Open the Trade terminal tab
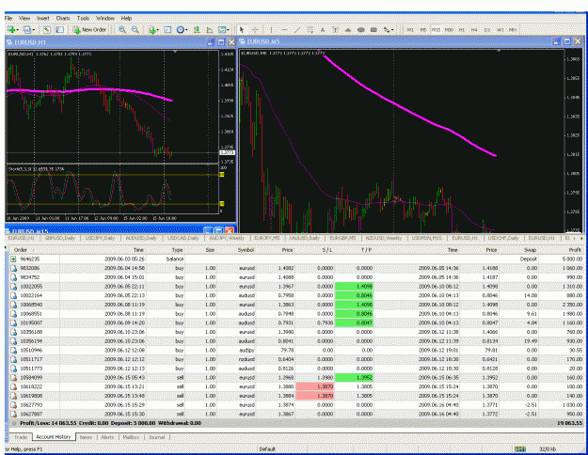Image resolution: width=588 pixels, height=455 pixels. pos(21,437)
